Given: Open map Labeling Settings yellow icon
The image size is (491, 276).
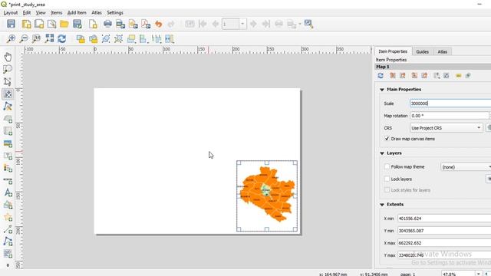Looking at the screenshot, I should [459, 75].
